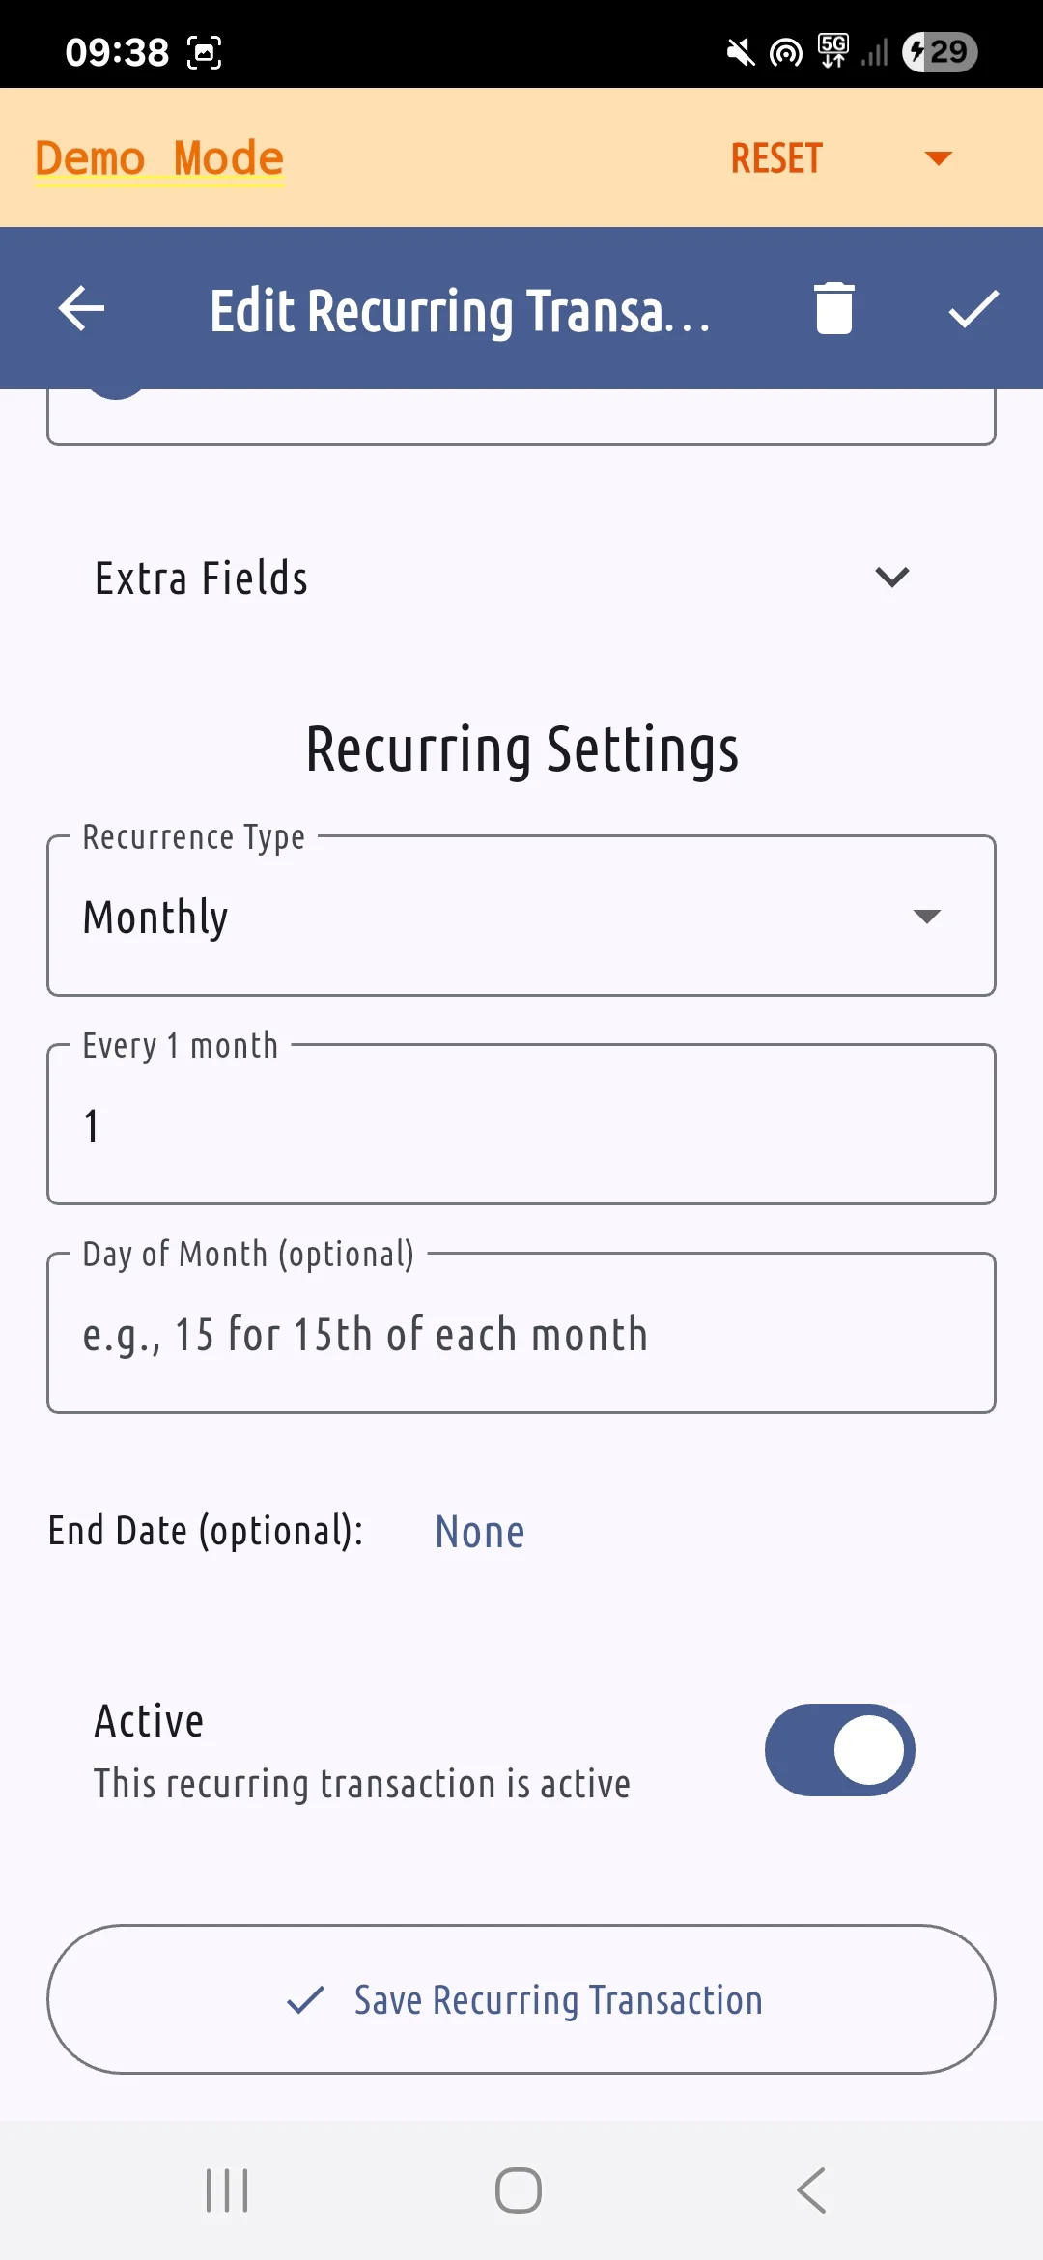The image size is (1043, 2260).
Task: Tap the muted sound status icon
Action: (741, 52)
